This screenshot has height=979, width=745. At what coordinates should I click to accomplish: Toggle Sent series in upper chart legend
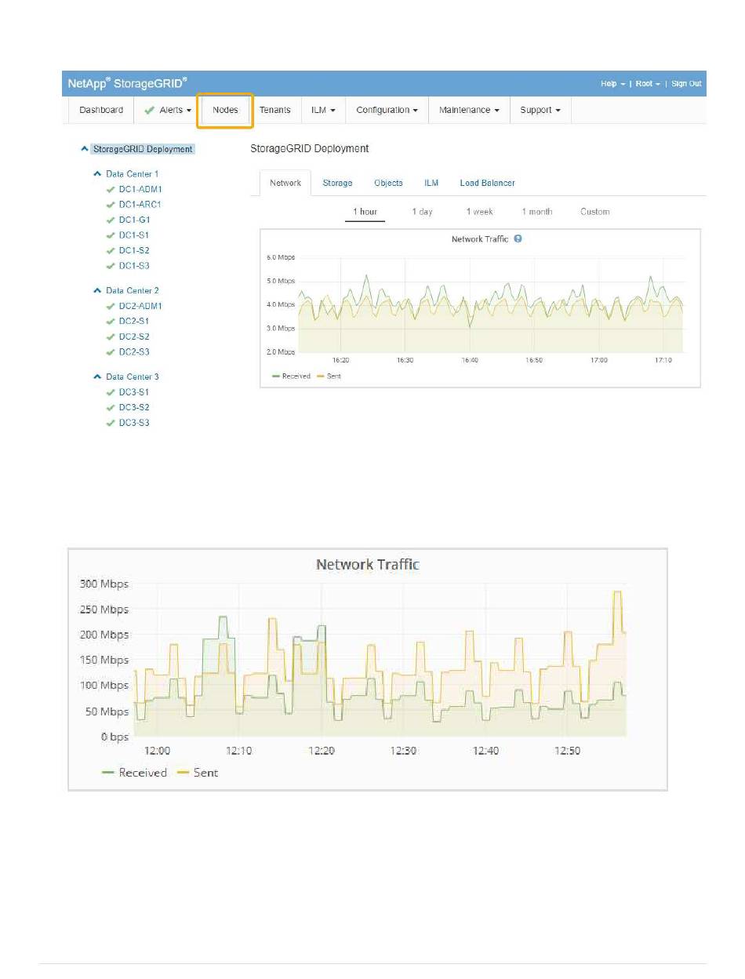coord(329,377)
